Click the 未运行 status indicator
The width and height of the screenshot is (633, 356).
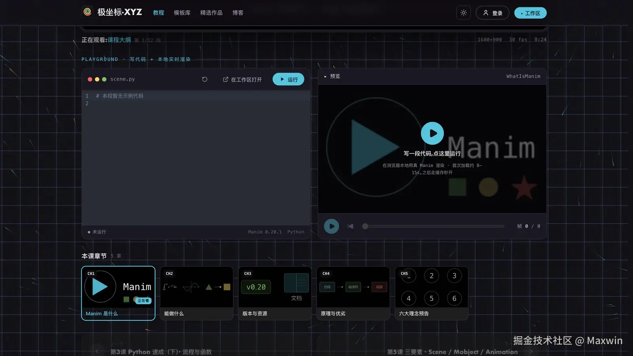click(x=97, y=232)
